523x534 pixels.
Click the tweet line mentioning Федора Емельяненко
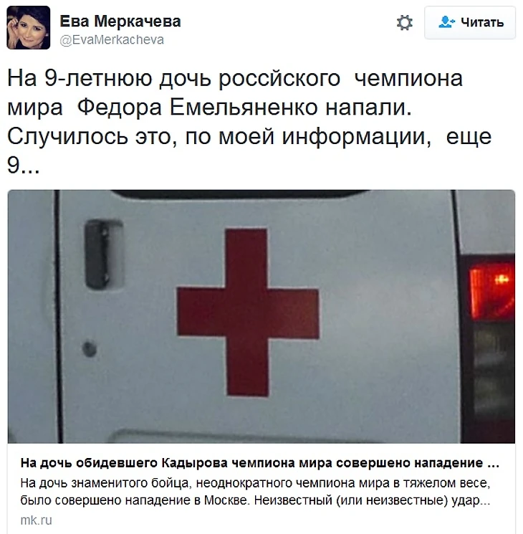pos(210,108)
